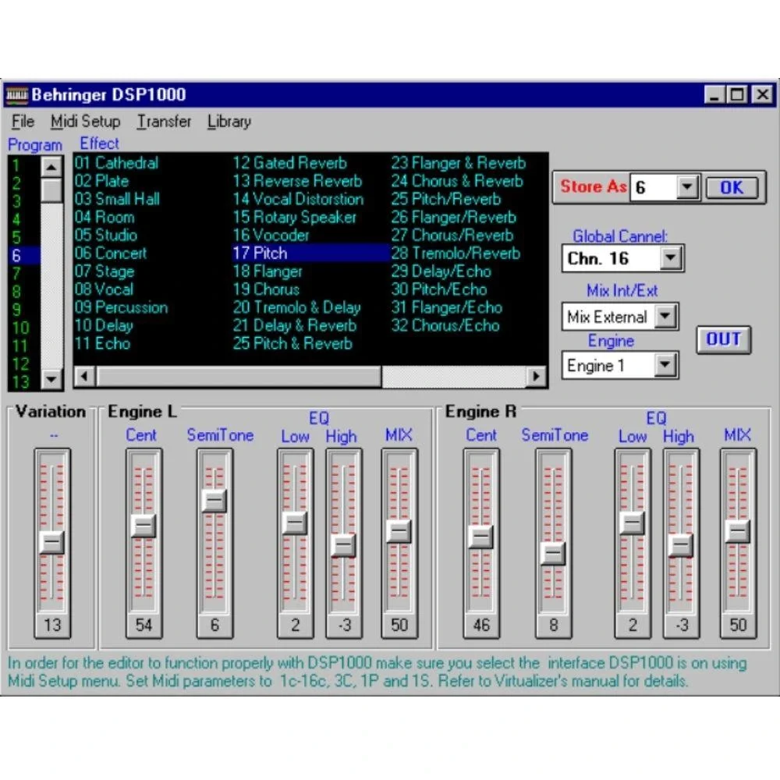Open the Transfer menu

(164, 122)
